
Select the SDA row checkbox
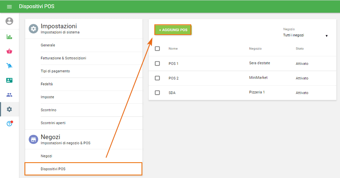157,93
